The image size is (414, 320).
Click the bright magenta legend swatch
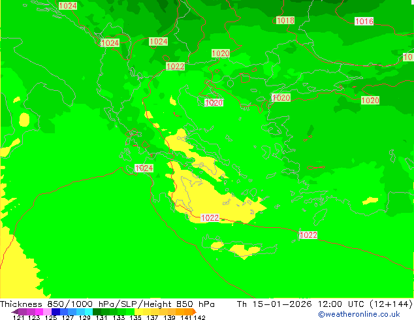[x=39, y=312]
